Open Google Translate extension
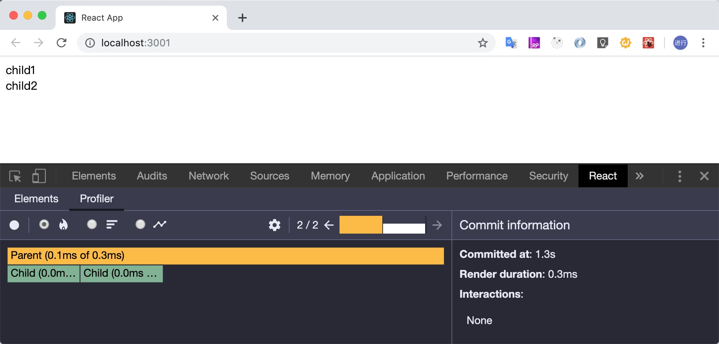This screenshot has height=344, width=719. click(511, 43)
